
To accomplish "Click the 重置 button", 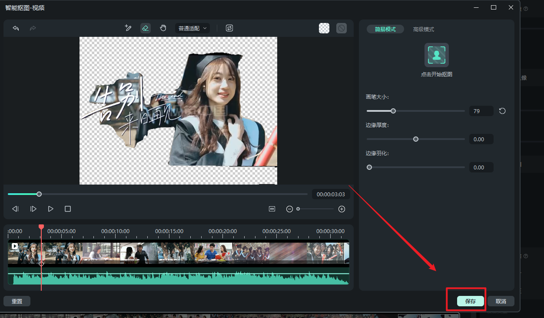I will [17, 301].
